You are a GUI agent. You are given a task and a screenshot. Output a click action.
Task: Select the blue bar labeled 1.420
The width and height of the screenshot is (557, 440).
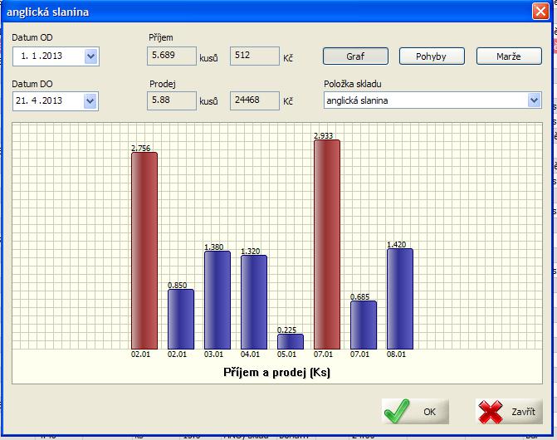(399, 298)
